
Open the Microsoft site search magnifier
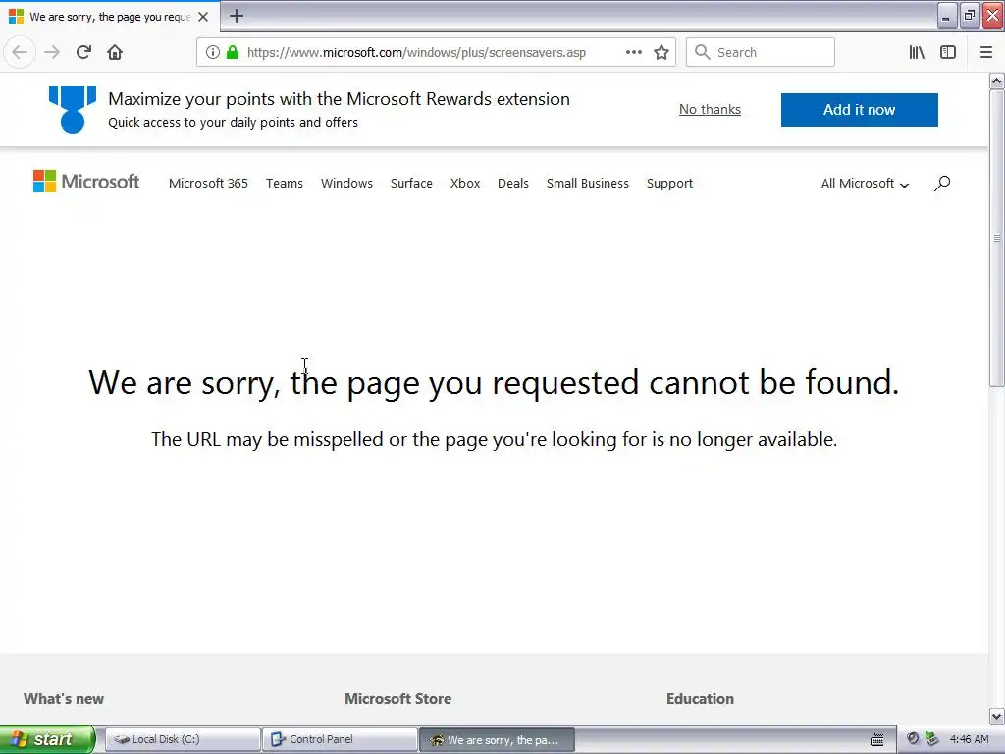[941, 184]
